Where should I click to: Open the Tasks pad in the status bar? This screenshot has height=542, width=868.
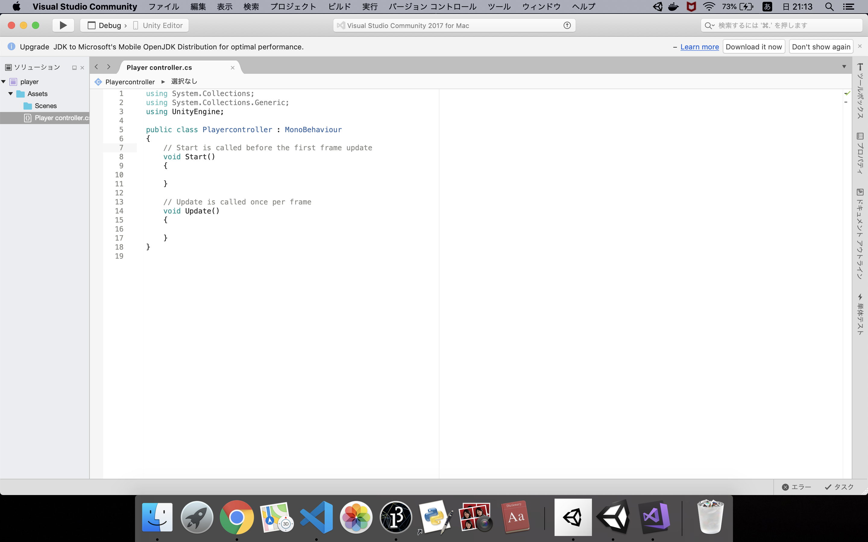(839, 487)
